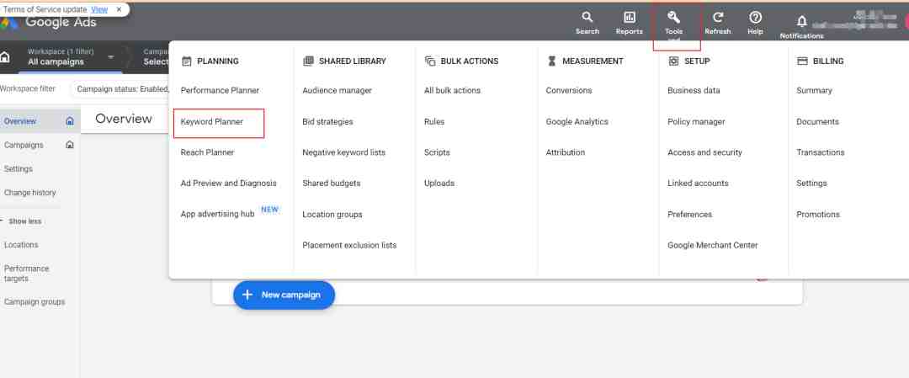Viewport: 909px width, 378px height.
Task: Open billing Summary
Action: click(x=814, y=90)
